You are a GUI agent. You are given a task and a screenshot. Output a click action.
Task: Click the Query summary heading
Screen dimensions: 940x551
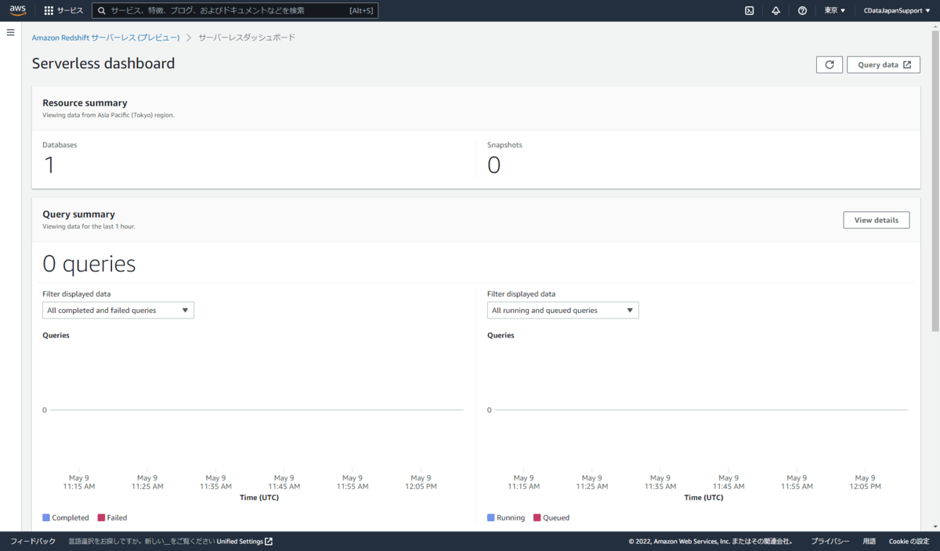pyautogui.click(x=78, y=214)
